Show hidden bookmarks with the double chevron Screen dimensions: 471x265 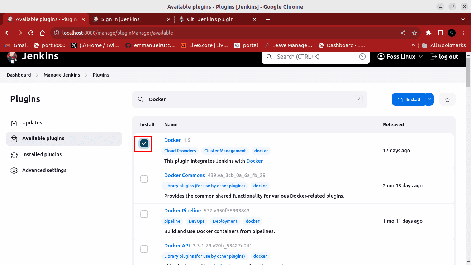[x=413, y=45]
